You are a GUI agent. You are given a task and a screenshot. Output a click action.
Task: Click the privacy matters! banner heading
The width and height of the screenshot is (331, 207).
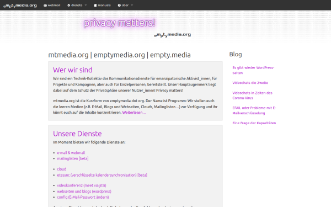(120, 23)
